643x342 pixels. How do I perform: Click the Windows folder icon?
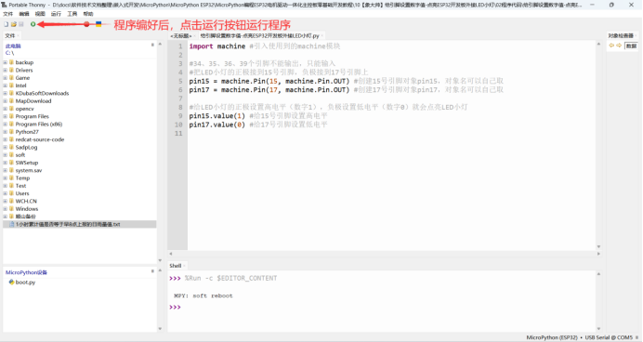point(11,209)
